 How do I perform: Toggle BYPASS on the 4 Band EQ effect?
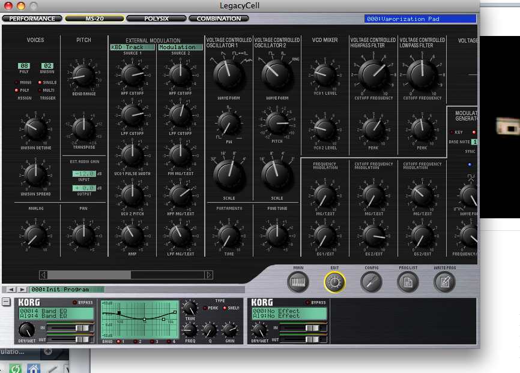74,302
